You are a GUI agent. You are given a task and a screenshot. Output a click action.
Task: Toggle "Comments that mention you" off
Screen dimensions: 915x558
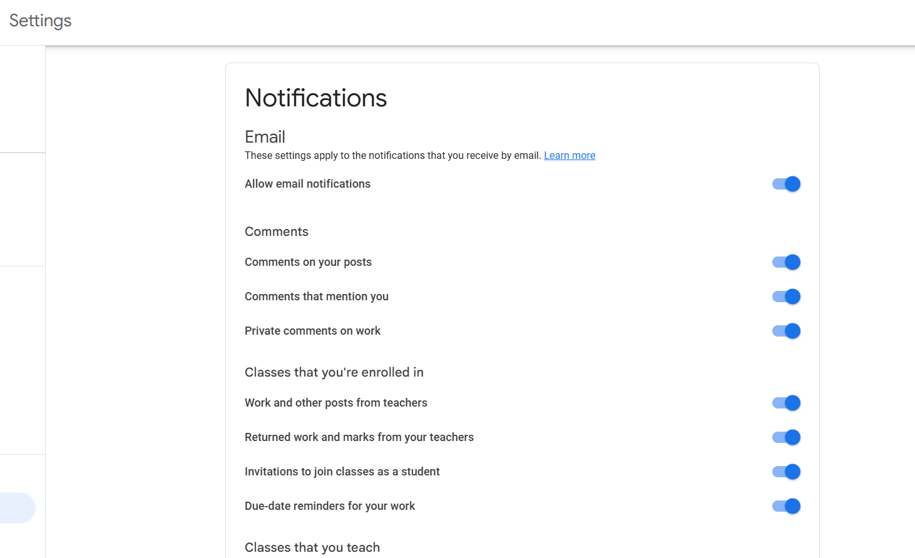click(x=785, y=296)
